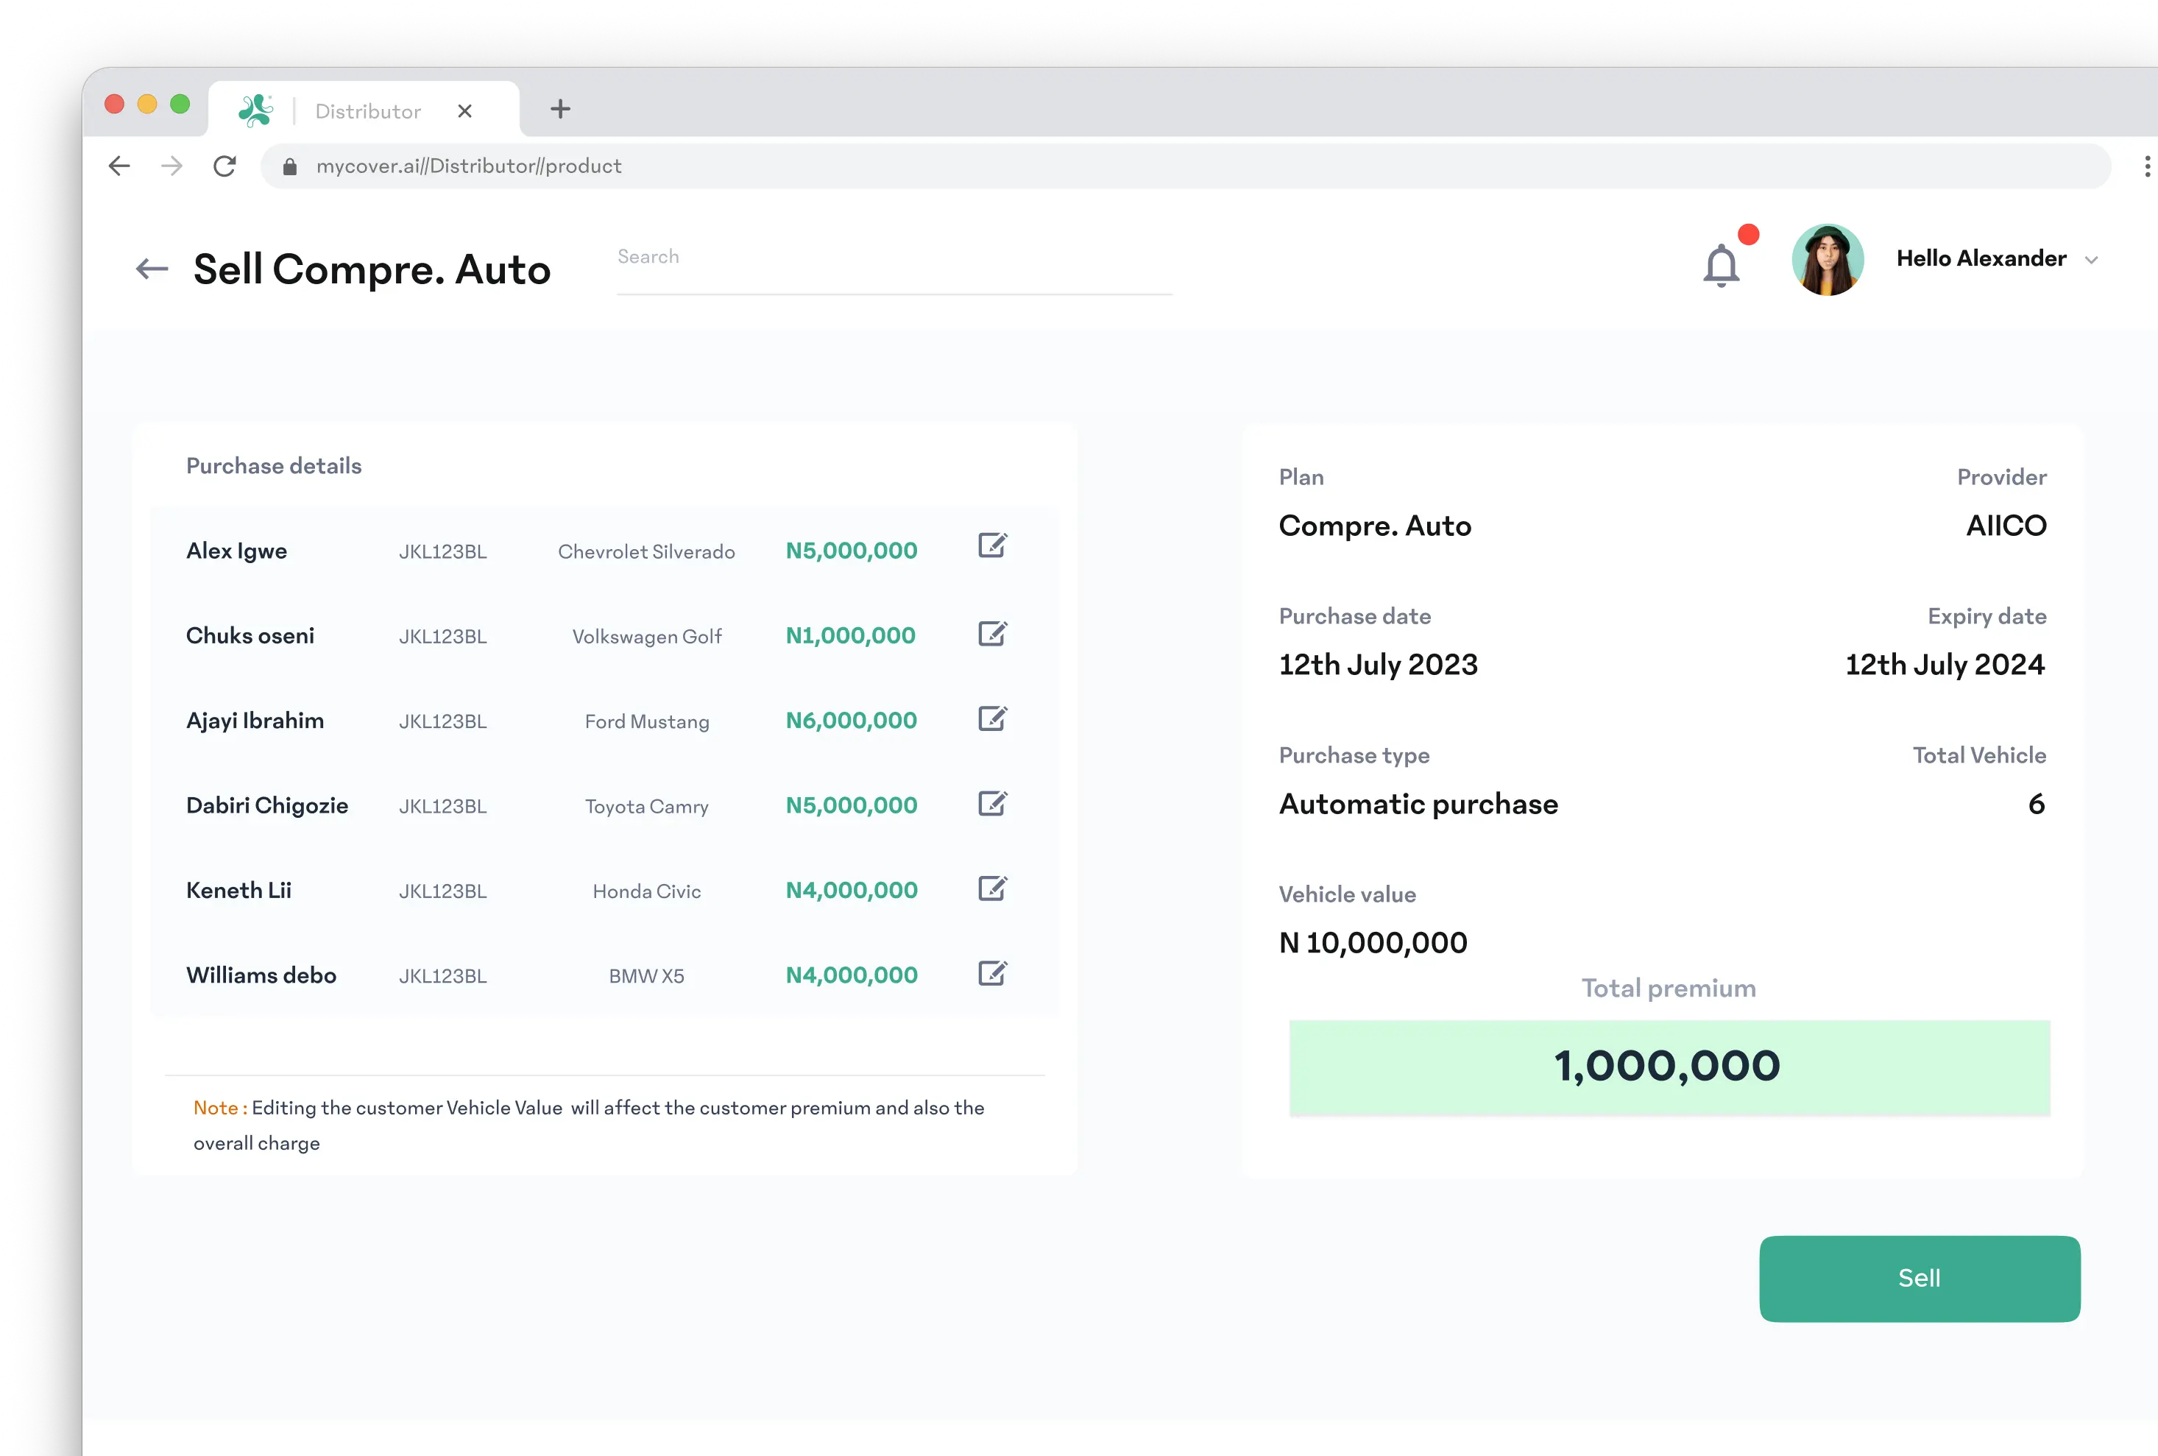Open a new browser tab
Image resolution: width=2158 pixels, height=1456 pixels.
[560, 110]
